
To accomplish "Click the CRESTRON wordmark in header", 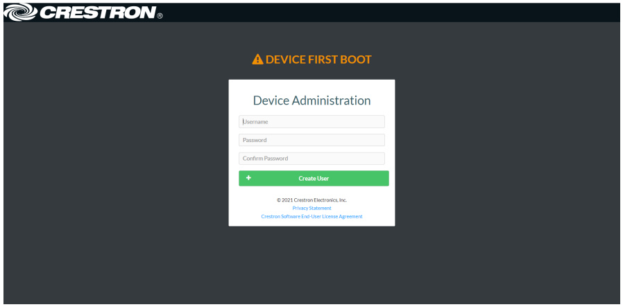I will [x=97, y=12].
